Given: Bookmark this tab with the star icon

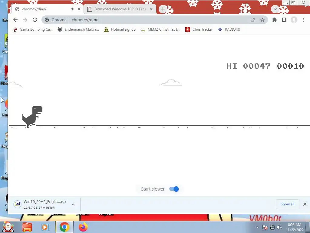Looking at the screenshot, I should pos(262,20).
